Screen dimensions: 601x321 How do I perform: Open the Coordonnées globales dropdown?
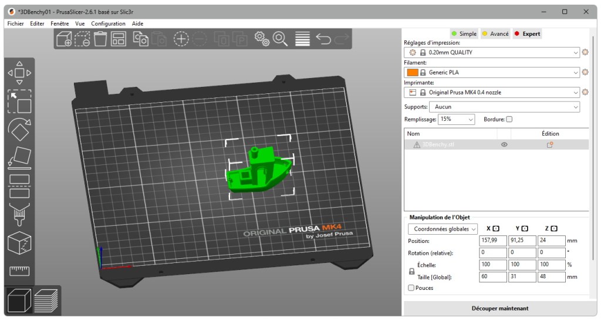click(x=443, y=229)
